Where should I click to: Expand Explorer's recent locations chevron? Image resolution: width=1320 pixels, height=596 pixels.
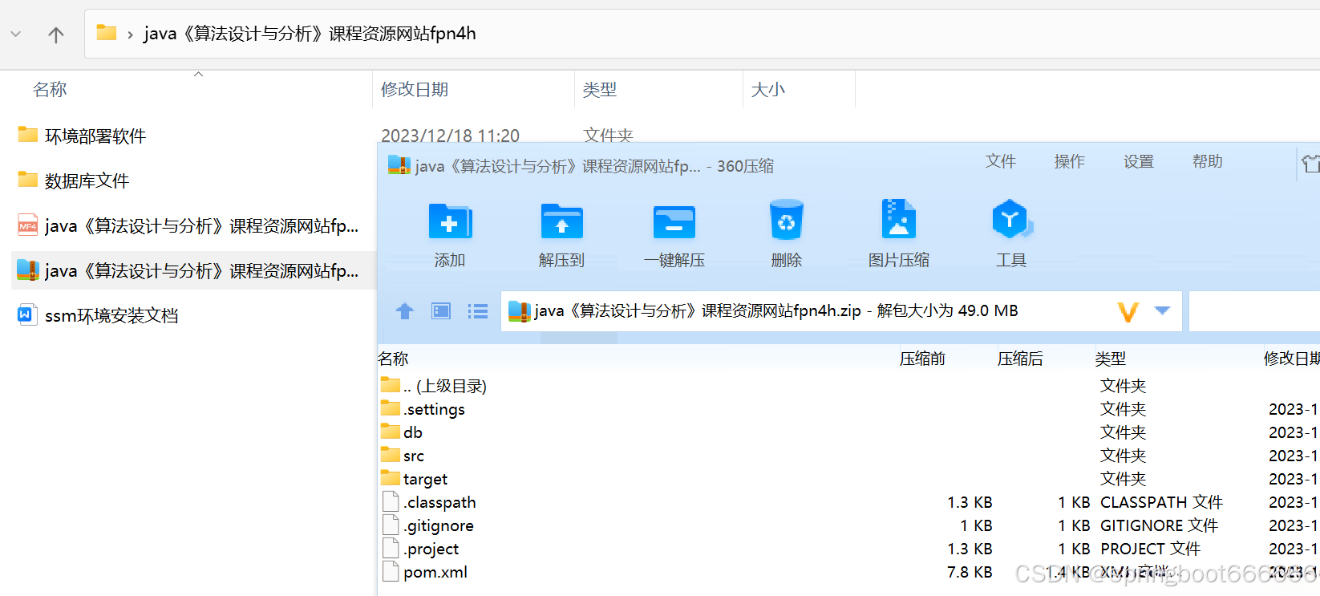(x=16, y=34)
